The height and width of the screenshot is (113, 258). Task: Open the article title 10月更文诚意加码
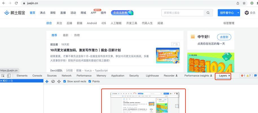[x=86, y=50]
